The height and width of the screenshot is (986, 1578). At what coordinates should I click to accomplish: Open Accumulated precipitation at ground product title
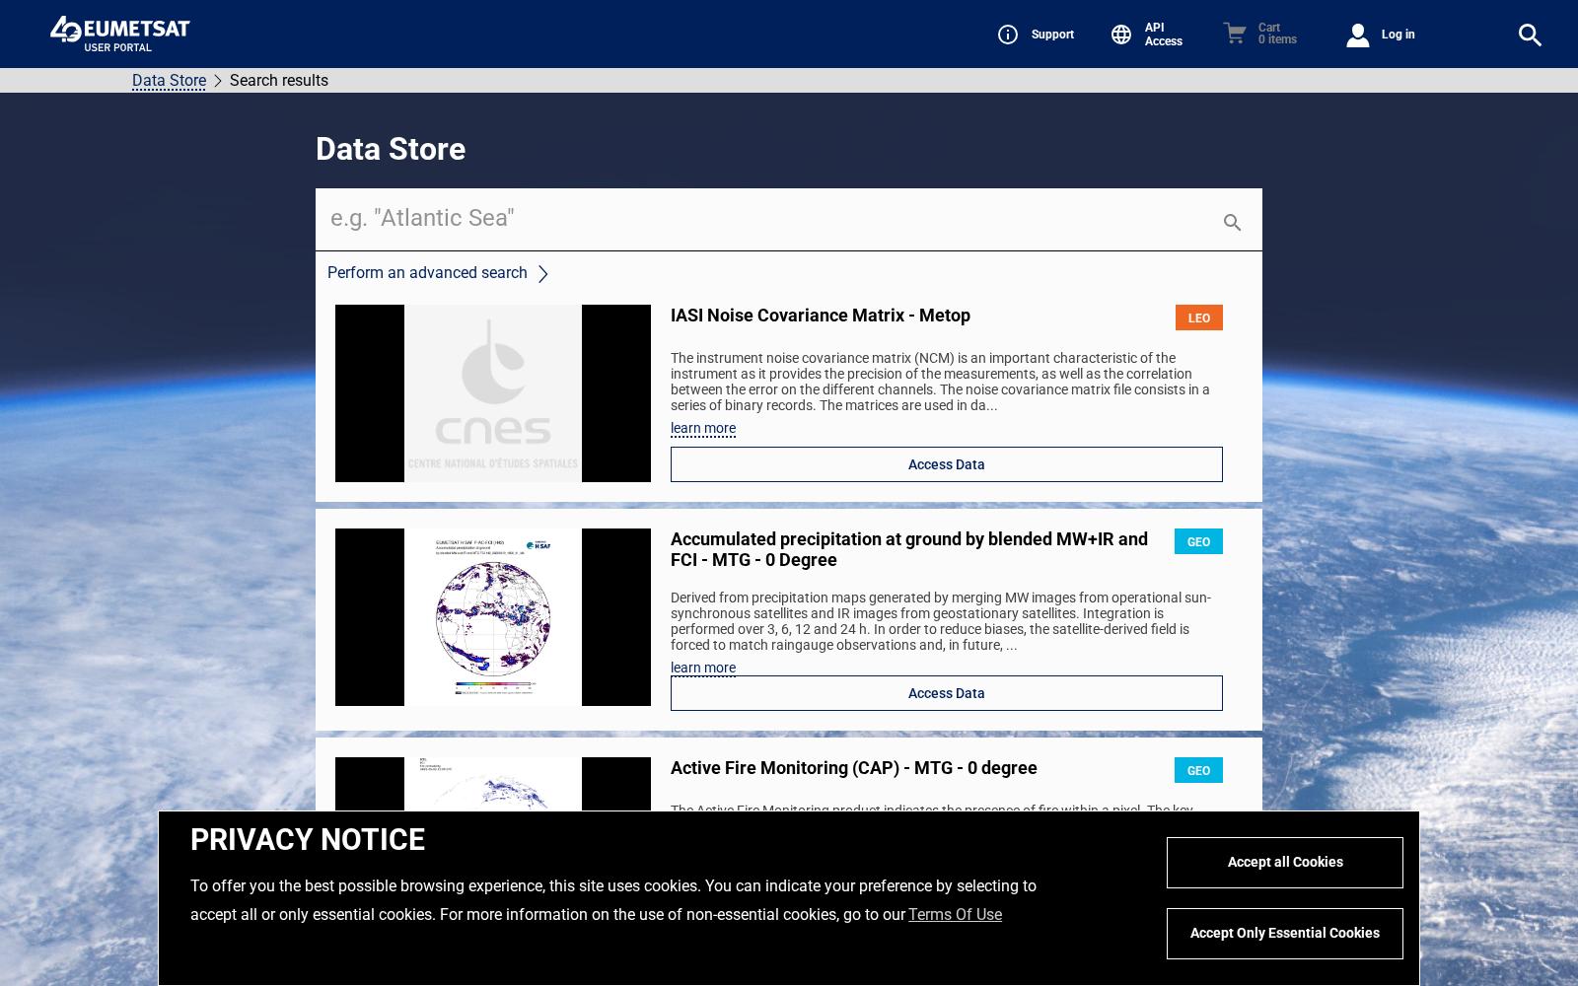pos(909,549)
